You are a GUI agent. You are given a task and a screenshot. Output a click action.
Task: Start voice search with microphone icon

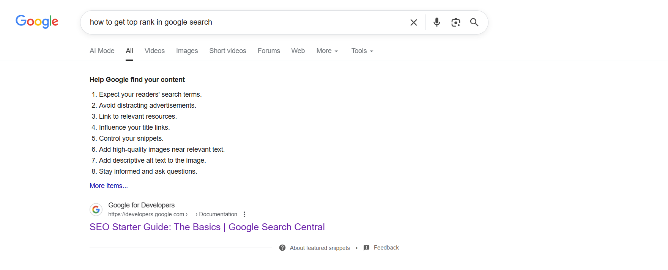(x=437, y=22)
